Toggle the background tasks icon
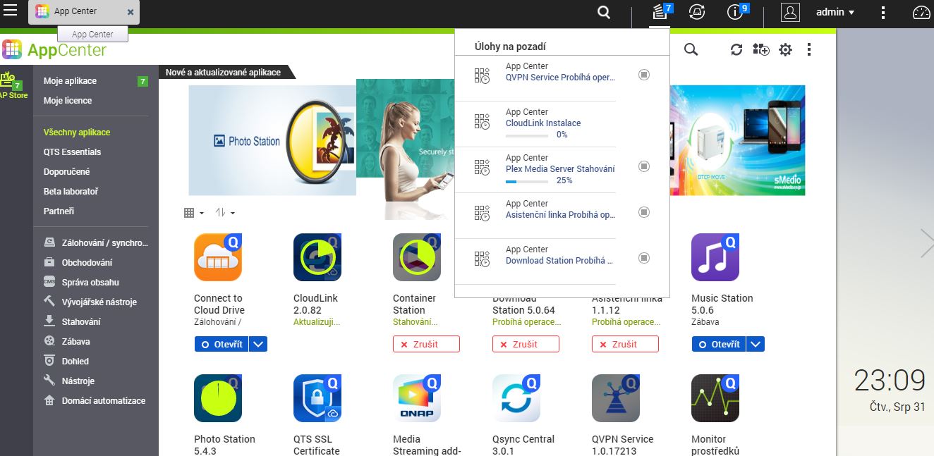Viewport: 934px width, 456px height. pyautogui.click(x=660, y=12)
